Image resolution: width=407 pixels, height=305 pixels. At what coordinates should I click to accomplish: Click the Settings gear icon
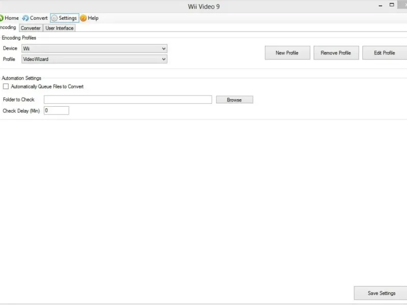pyautogui.click(x=54, y=18)
